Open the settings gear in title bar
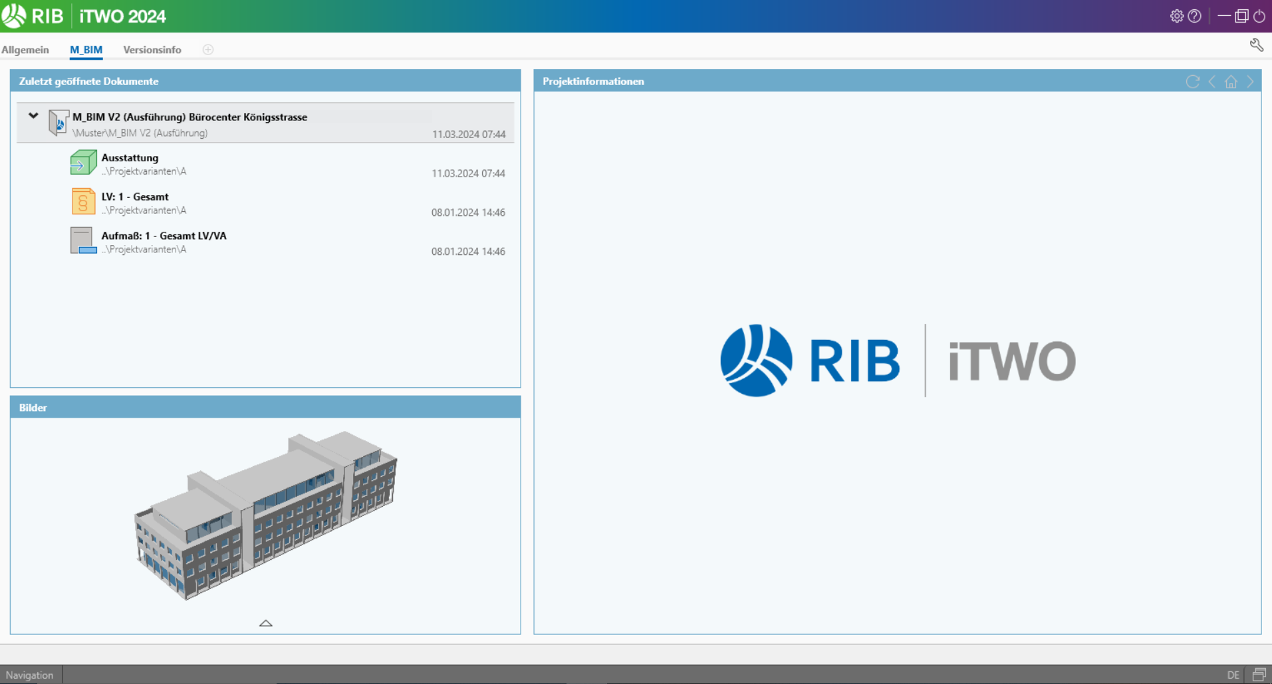Viewport: 1272px width, 684px height. tap(1176, 16)
